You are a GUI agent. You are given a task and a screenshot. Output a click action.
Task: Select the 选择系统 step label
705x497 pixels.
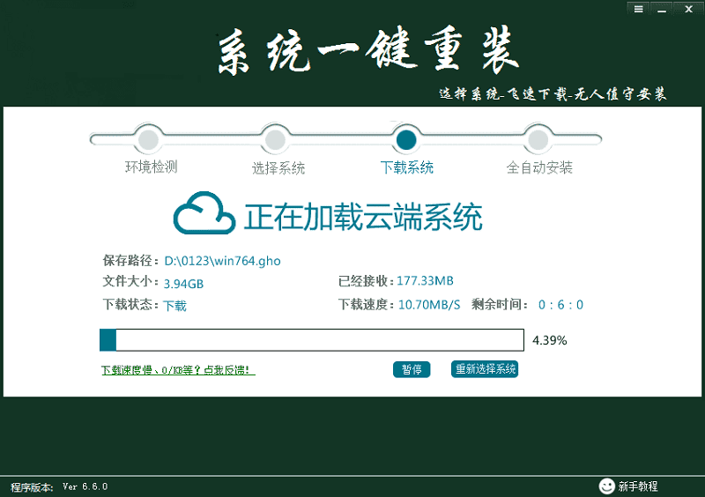pos(278,167)
